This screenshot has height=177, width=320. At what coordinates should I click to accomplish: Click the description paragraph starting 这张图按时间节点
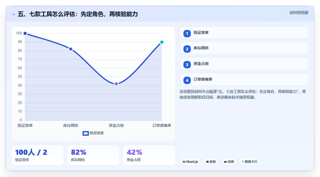click(x=243, y=95)
